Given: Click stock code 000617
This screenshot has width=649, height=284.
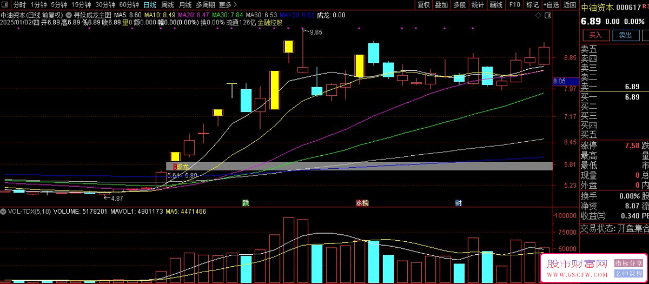Looking at the screenshot, I should (x=629, y=7).
